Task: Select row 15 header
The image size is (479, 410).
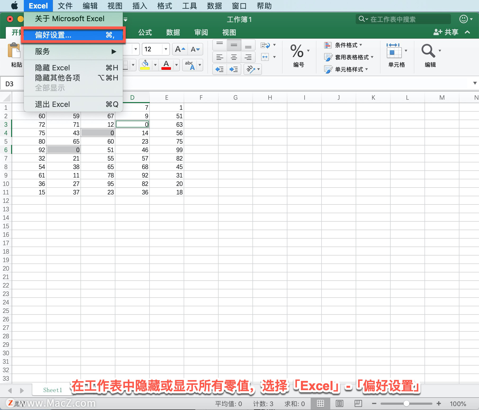Action: pyautogui.click(x=6, y=226)
